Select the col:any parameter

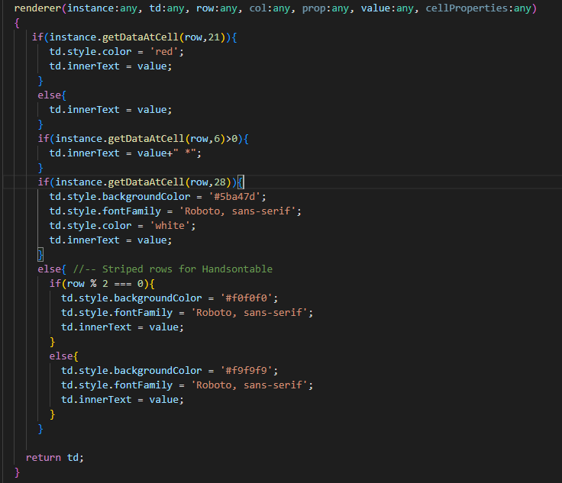pyautogui.click(x=270, y=8)
